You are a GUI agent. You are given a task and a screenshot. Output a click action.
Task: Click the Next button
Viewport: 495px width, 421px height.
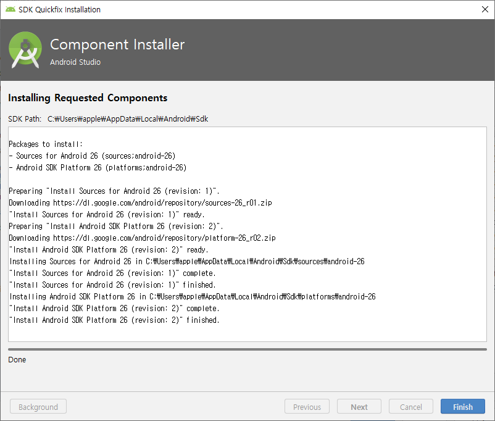point(359,406)
